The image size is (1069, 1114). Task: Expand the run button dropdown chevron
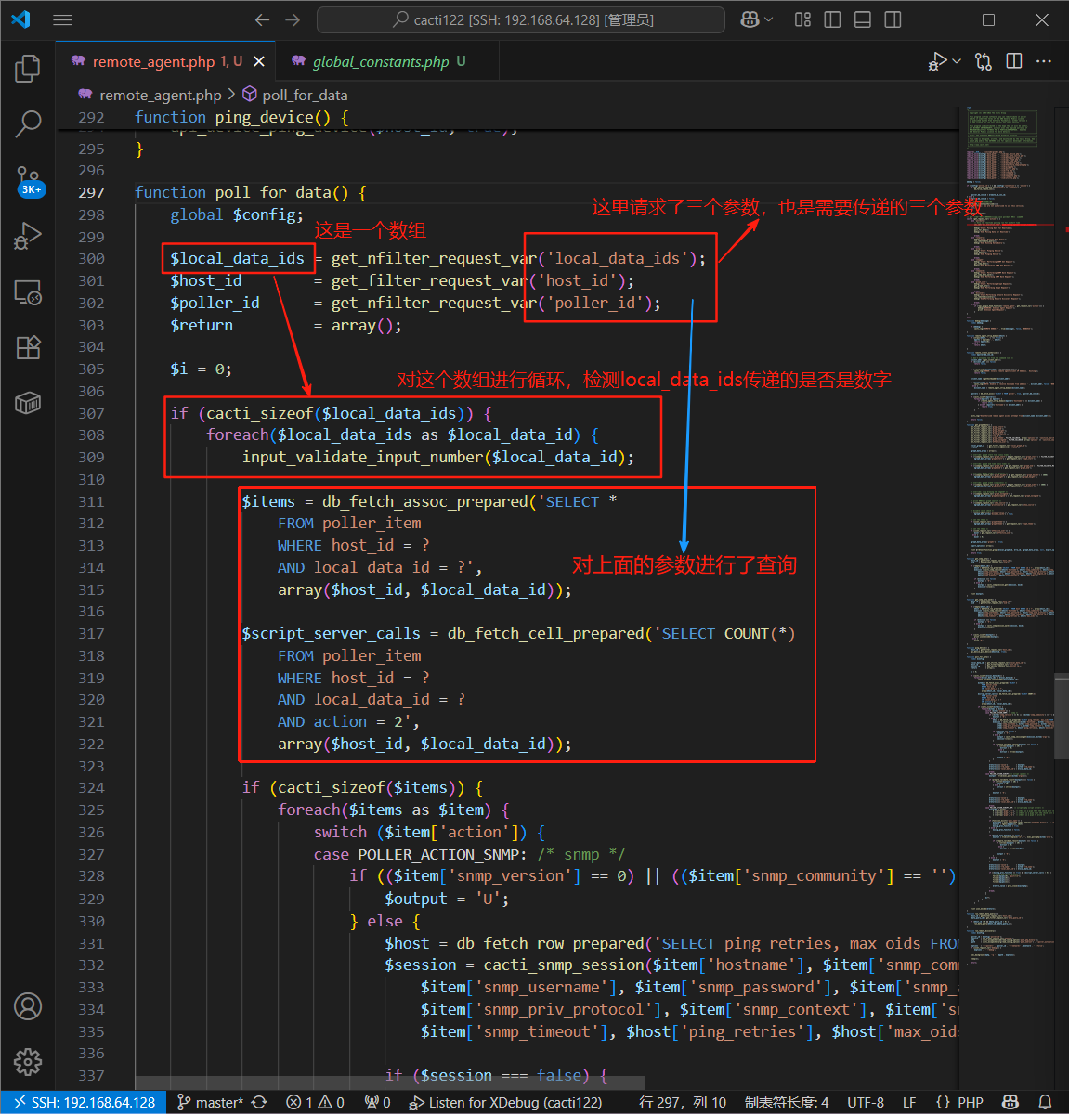(x=957, y=61)
